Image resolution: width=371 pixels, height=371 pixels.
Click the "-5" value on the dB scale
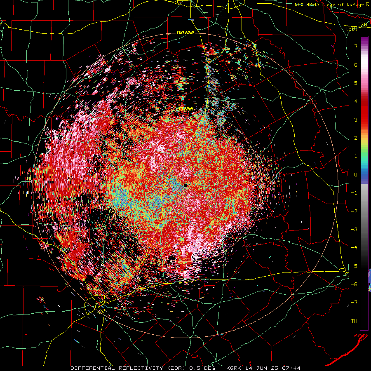coord(354,266)
